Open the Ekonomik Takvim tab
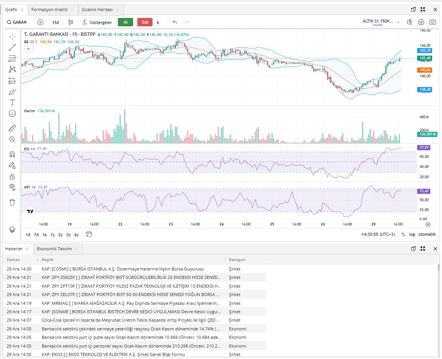Screen dimensions: 442x359 click(x=55, y=249)
